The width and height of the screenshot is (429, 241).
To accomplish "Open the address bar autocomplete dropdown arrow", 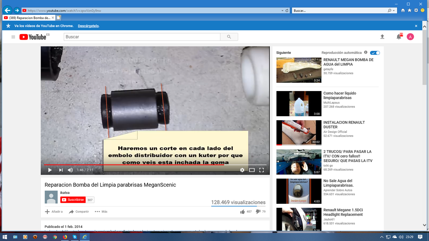I will 283,11.
